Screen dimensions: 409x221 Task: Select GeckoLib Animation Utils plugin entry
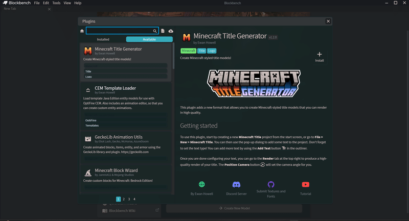(126, 146)
